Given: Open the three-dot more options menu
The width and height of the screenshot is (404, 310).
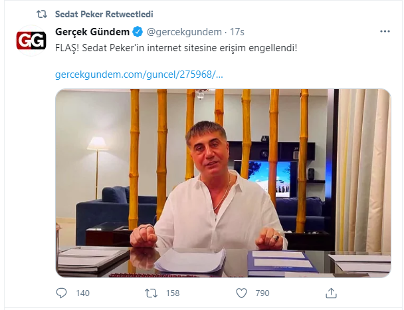Looking at the screenshot, I should (x=385, y=31).
